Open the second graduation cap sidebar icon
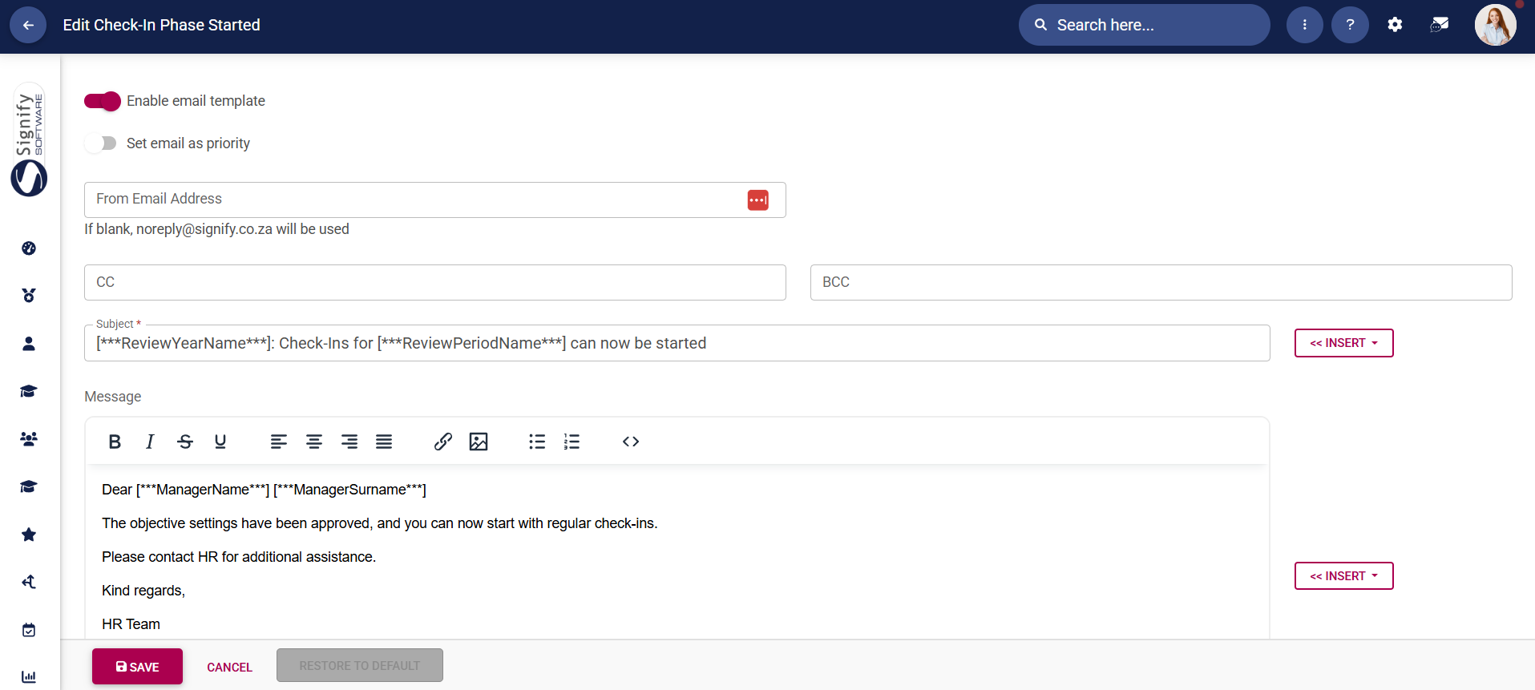Viewport: 1535px width, 690px height. 29,486
